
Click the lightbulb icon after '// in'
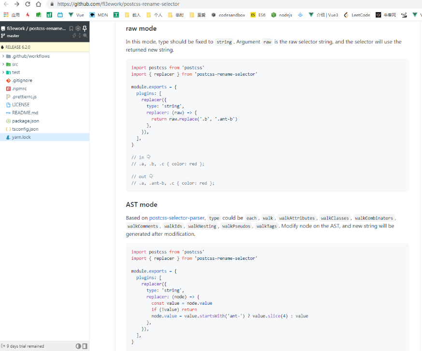[149, 157]
